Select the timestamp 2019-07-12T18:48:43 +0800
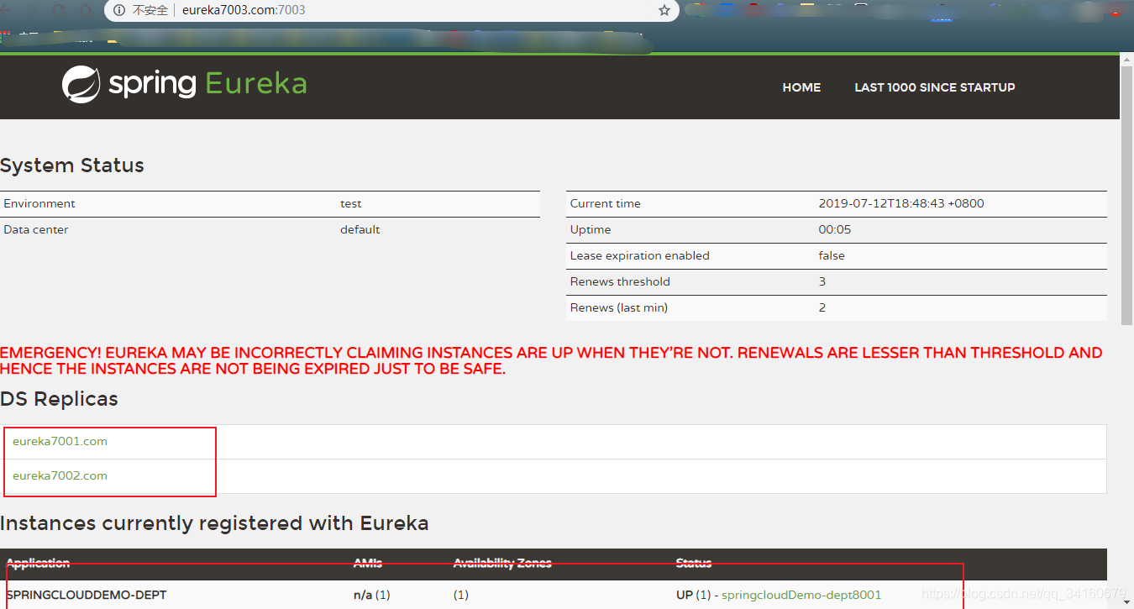The image size is (1134, 609). click(x=901, y=203)
